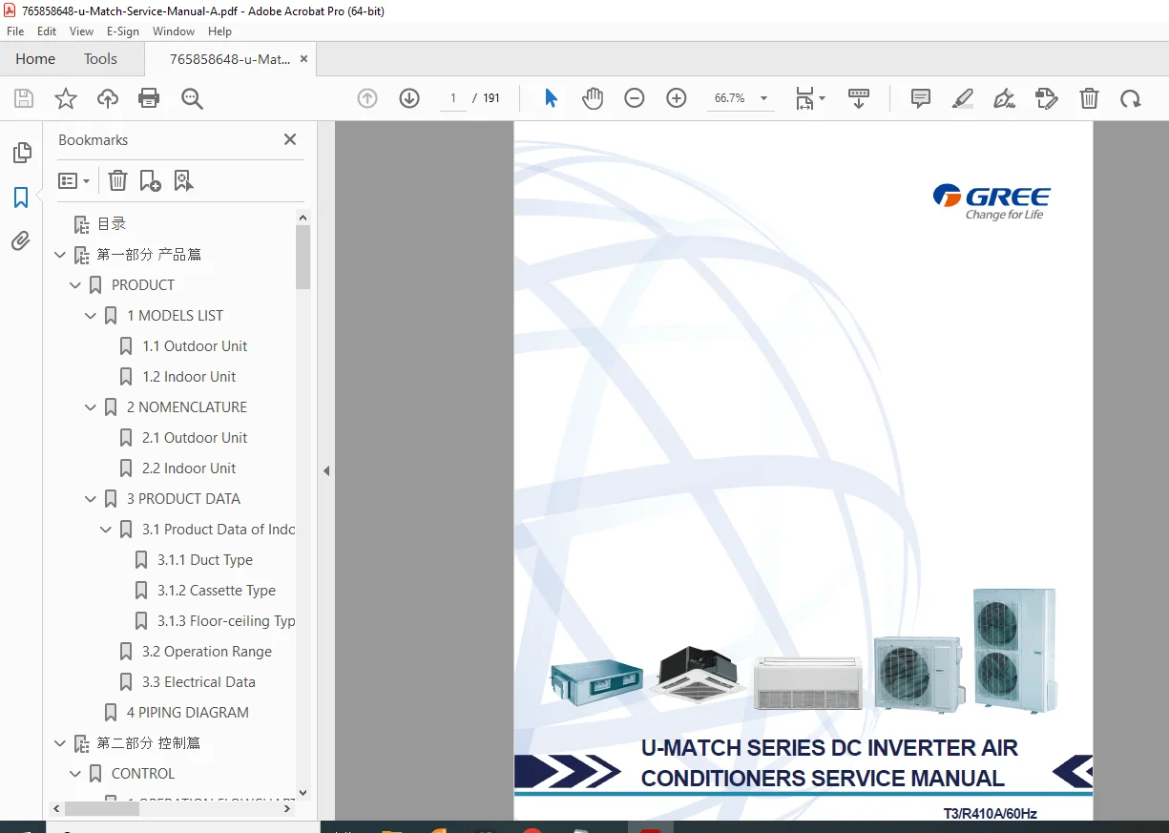Screen dimensions: 1169x833
Task: Open the find text magnifier tool
Action: tap(192, 98)
